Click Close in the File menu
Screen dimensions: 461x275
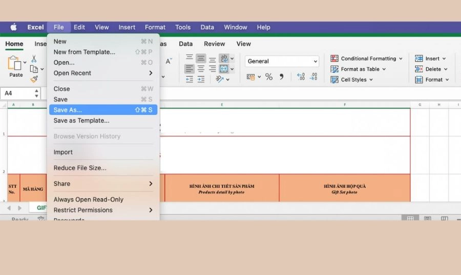pyautogui.click(x=103, y=89)
